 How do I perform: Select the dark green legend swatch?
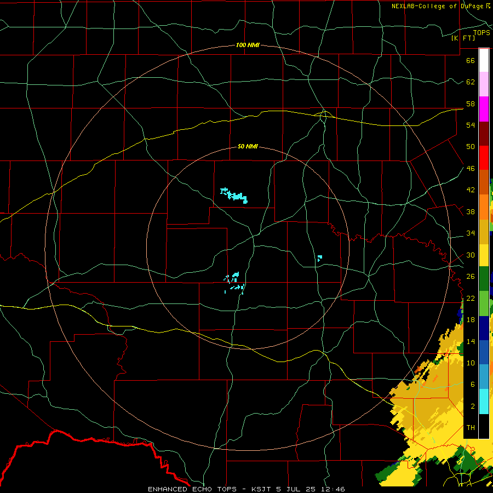point(484,279)
